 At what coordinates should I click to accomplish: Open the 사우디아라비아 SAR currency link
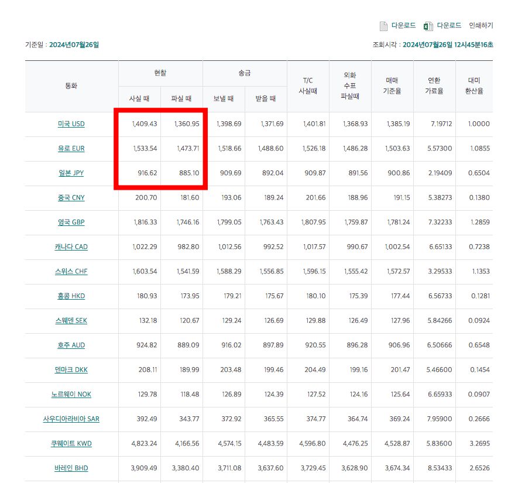[71, 419]
